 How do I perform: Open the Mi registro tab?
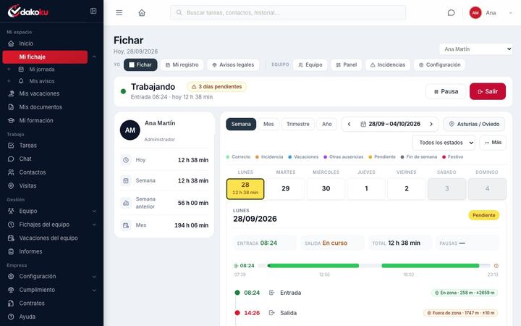[182, 65]
